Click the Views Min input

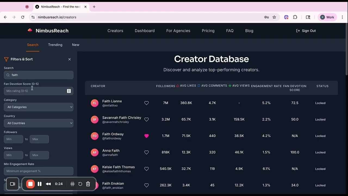[13, 155]
